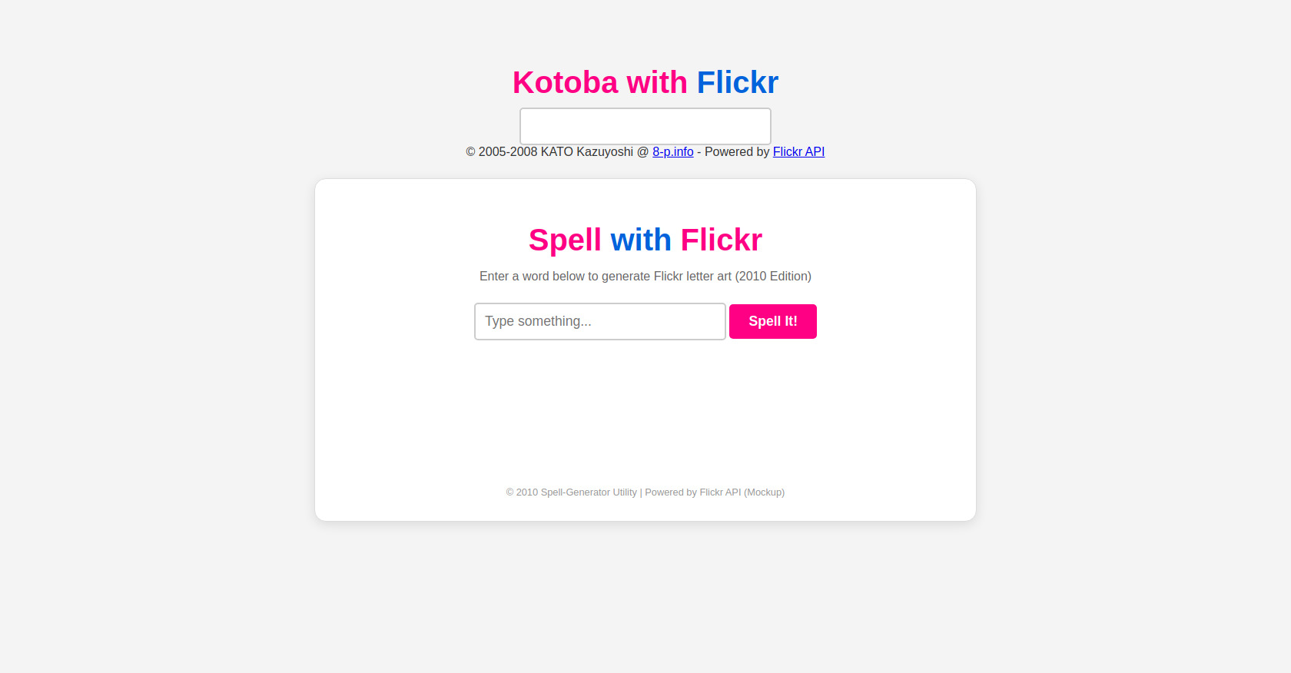Follow the Flickr API hyperlink
The height and width of the screenshot is (673, 1291).
(x=798, y=151)
